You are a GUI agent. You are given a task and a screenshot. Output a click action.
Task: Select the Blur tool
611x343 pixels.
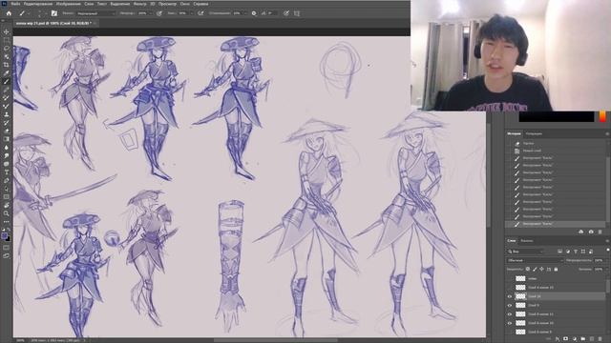point(7,148)
